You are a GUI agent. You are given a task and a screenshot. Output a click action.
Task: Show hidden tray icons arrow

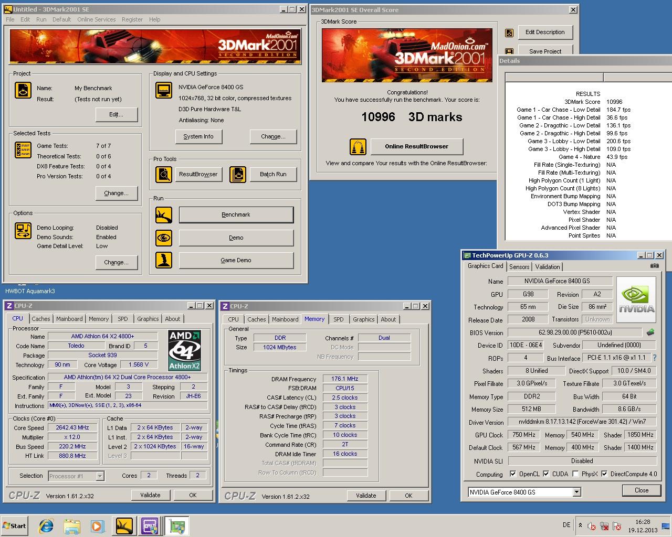(580, 525)
